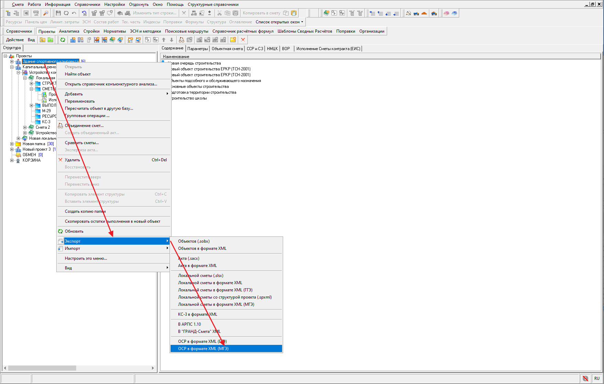Switch to the Объектная смета tab
Screen dimensions: 604x384
coord(227,49)
